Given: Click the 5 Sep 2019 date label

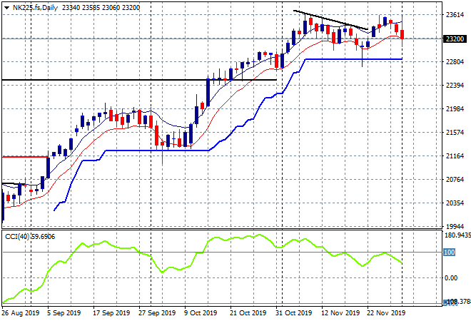Looking at the screenshot, I should (64, 313).
